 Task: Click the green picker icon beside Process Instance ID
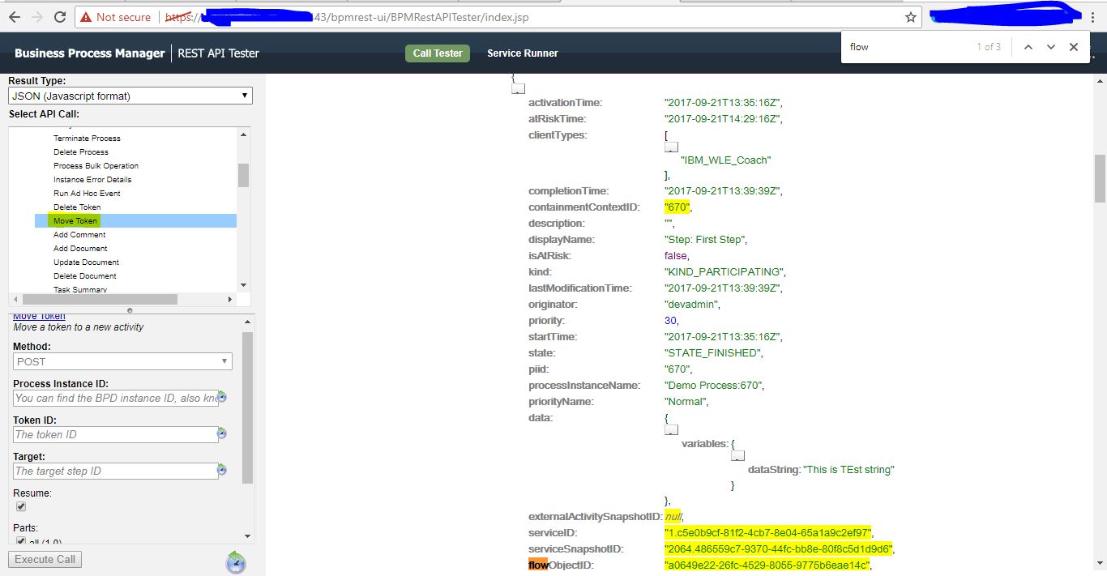pyautogui.click(x=220, y=398)
